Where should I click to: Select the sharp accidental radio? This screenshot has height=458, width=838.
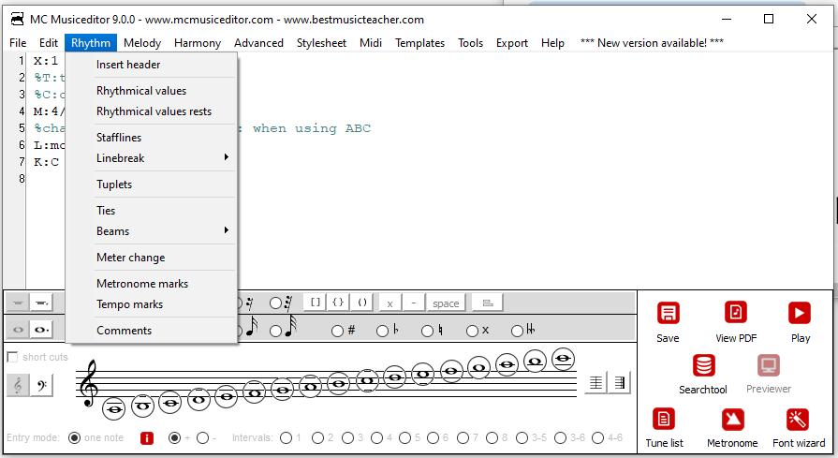(337, 331)
